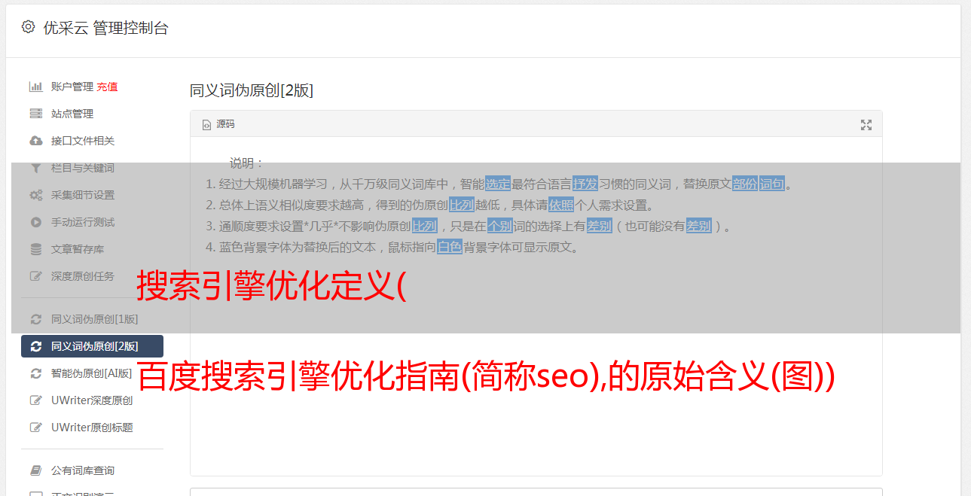Click the red 充值 recharge link
This screenshot has height=496, width=971.
point(107,87)
